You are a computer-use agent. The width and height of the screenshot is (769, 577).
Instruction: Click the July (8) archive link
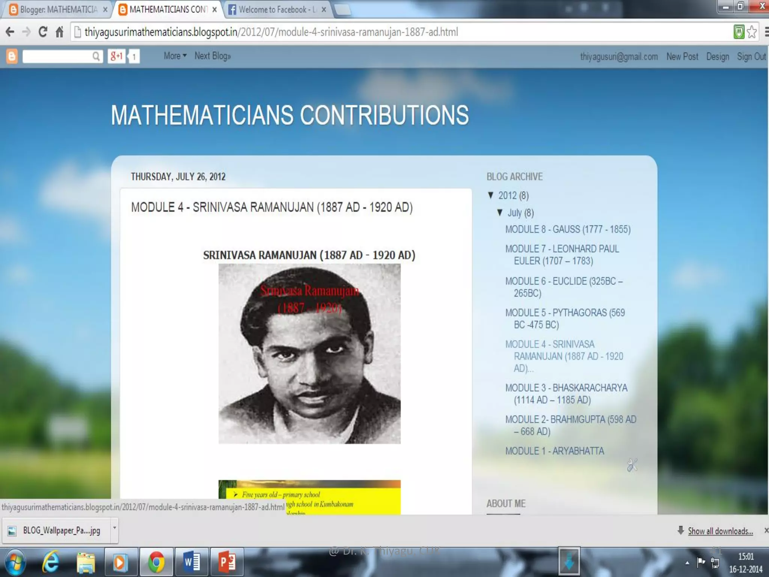pyautogui.click(x=520, y=213)
